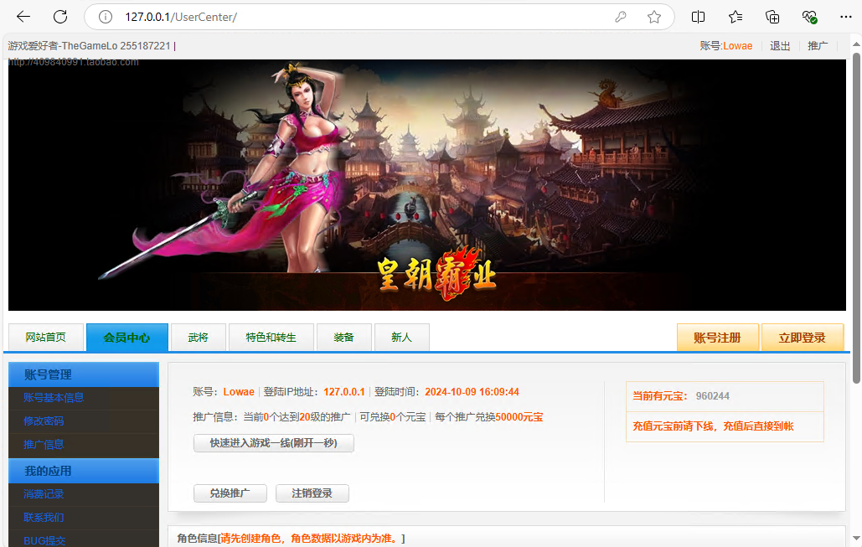Viewport: 862px width, 547px height.
Task: Open saved passwords key icon
Action: coord(621,17)
